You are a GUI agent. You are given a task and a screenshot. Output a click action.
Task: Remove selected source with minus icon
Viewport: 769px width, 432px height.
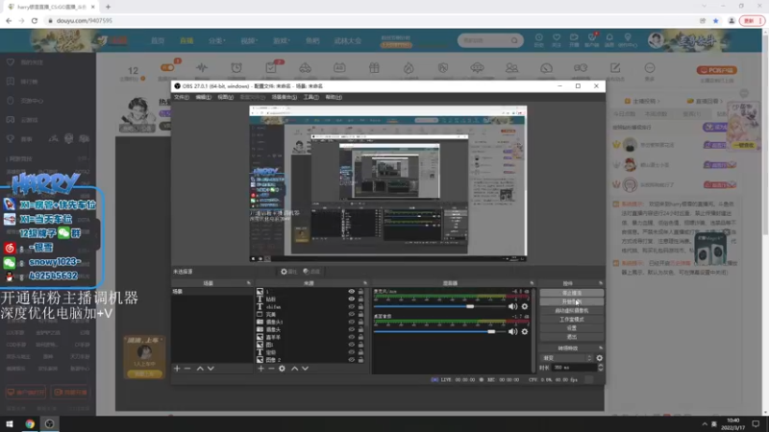click(271, 369)
